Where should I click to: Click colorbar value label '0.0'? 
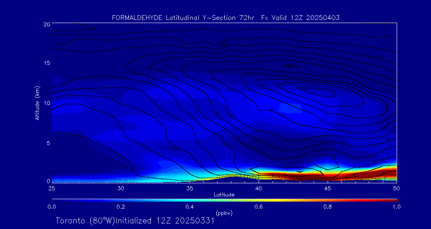pyautogui.click(x=51, y=207)
